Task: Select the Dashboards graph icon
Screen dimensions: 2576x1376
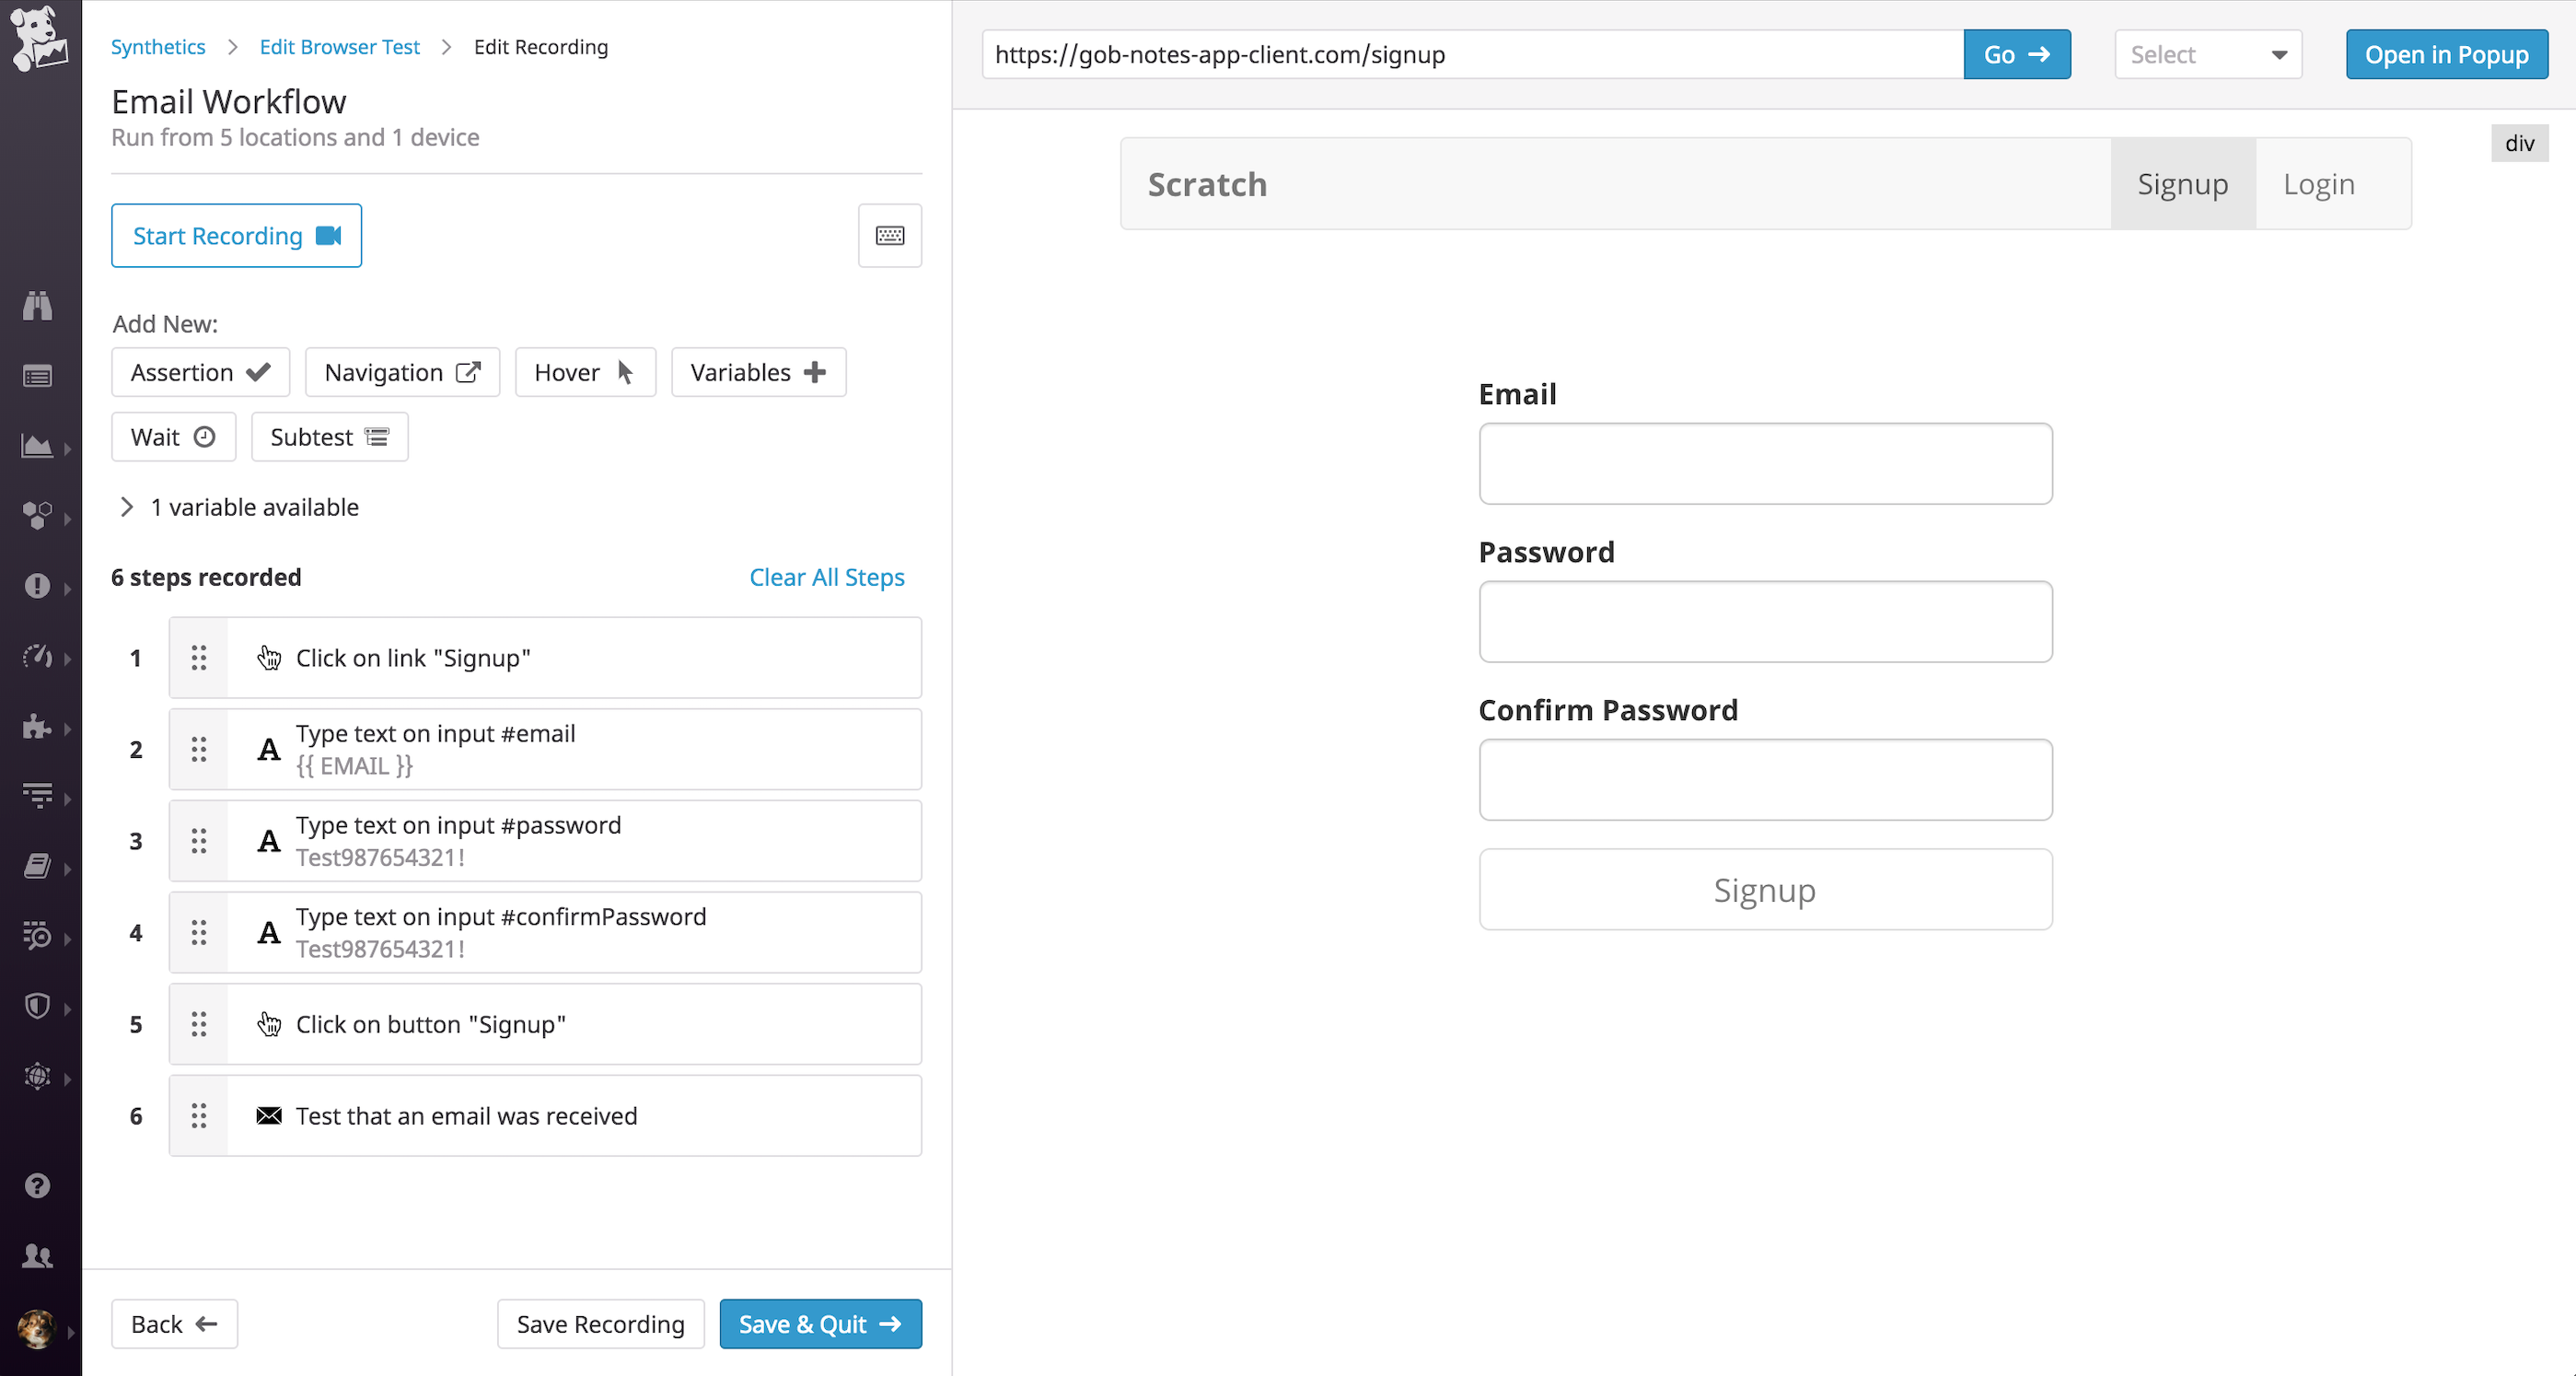Action: tap(38, 448)
